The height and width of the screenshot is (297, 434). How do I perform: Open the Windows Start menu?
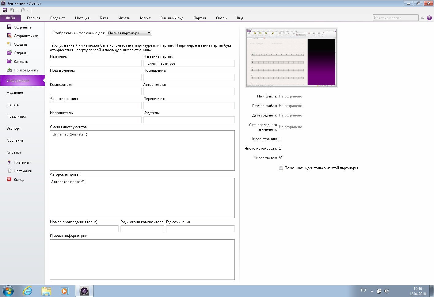pyautogui.click(x=8, y=291)
